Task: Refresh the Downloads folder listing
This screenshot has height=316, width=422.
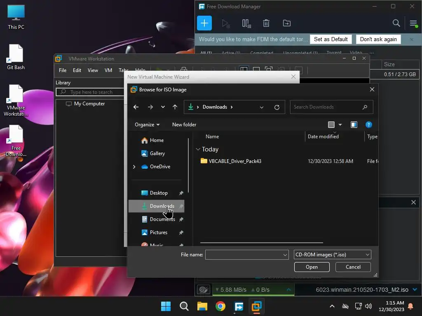Action: coord(277,107)
